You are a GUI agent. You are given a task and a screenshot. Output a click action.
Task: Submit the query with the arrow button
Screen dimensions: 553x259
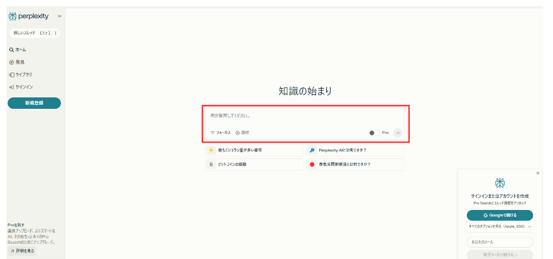(397, 133)
